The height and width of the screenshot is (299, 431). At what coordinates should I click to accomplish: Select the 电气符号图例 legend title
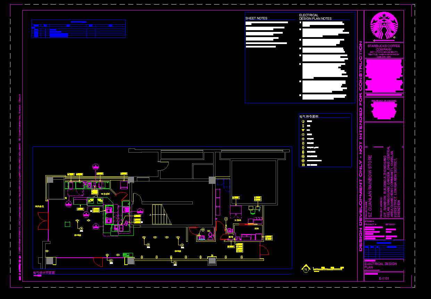[309, 117]
